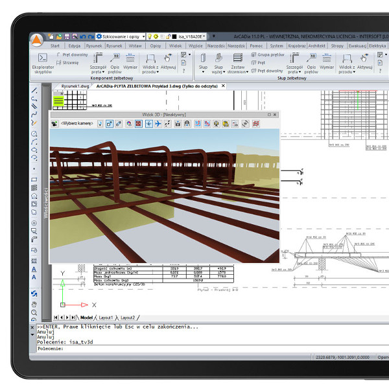389x392 pixels.
Task: Open Wybierz kamerę dropdown in Widok 3D
Action: 77,123
